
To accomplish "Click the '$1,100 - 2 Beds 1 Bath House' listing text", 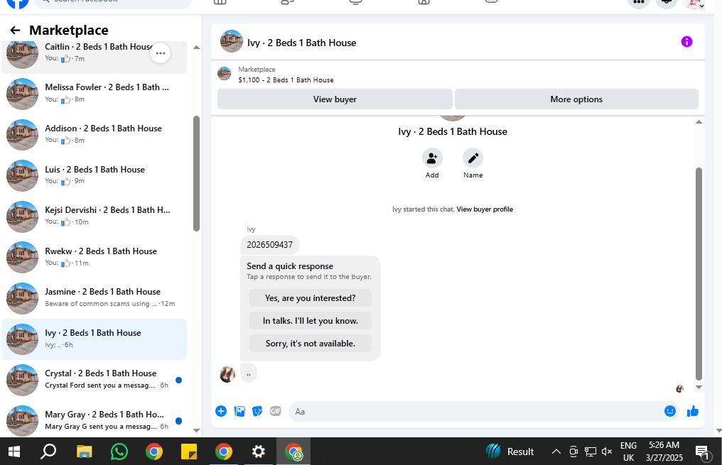I will point(286,80).
